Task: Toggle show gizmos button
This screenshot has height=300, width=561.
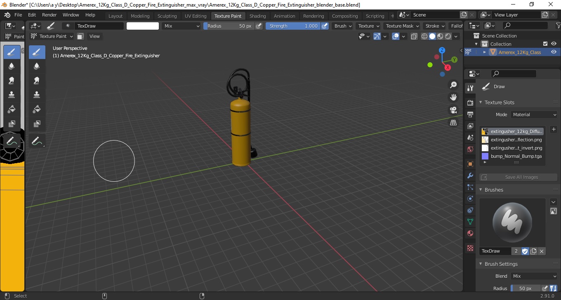Action: point(377,36)
